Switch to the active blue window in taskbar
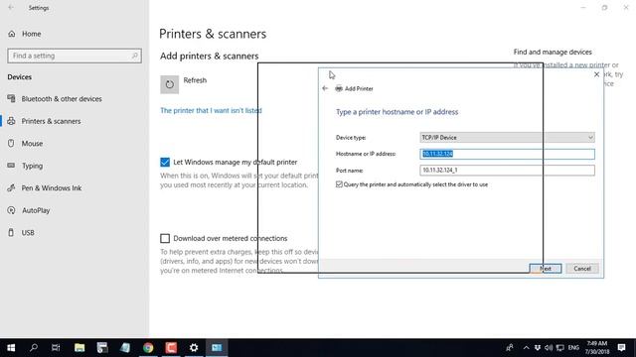The width and height of the screenshot is (636, 357). click(217, 348)
